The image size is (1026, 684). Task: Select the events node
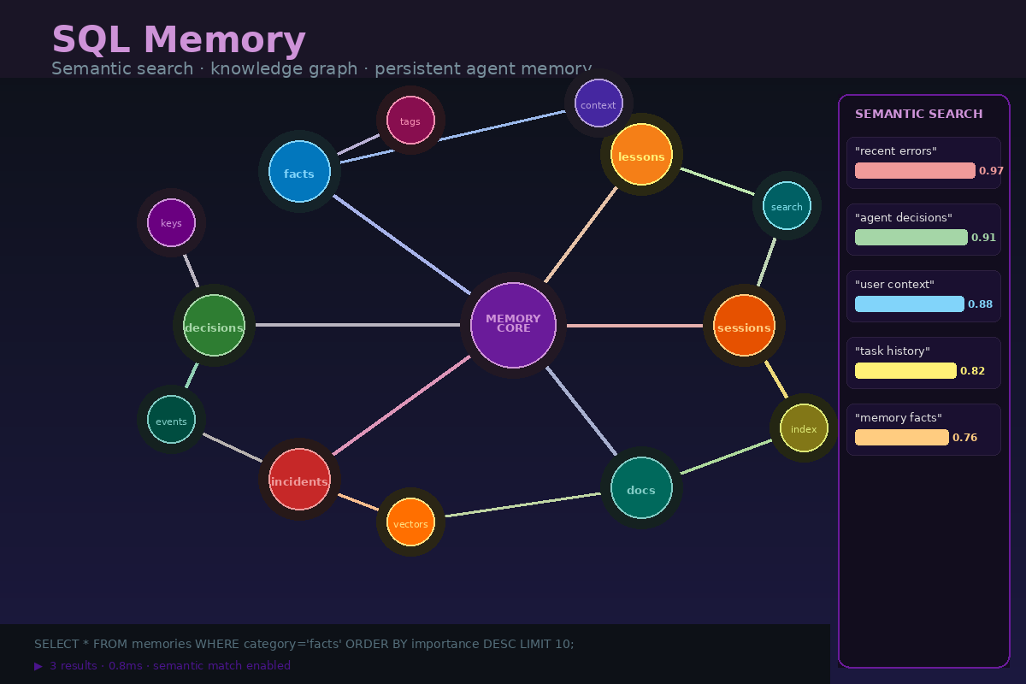[x=170, y=421]
